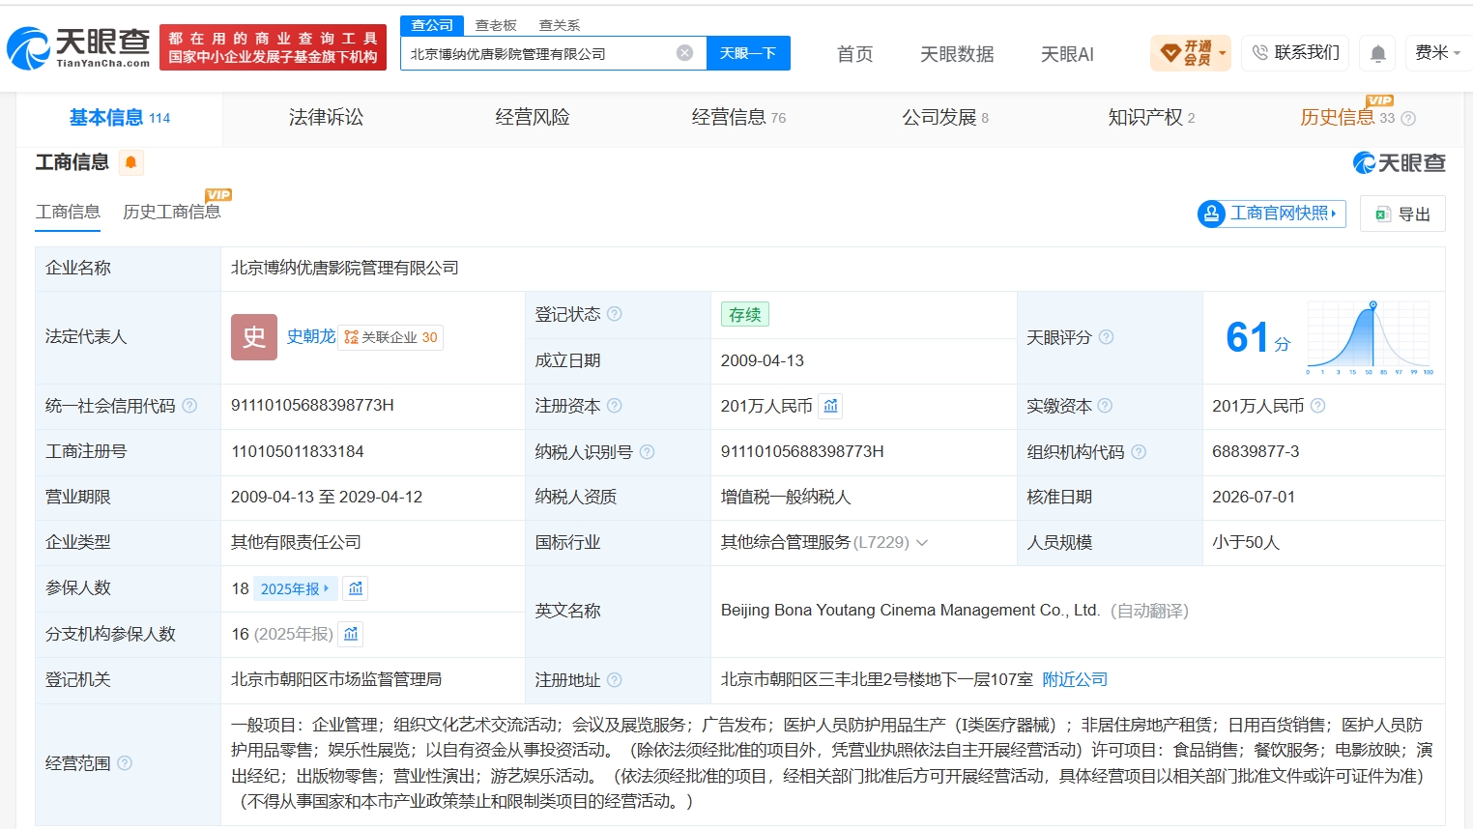Select the 历史工商信息 sub-tab

172,212
